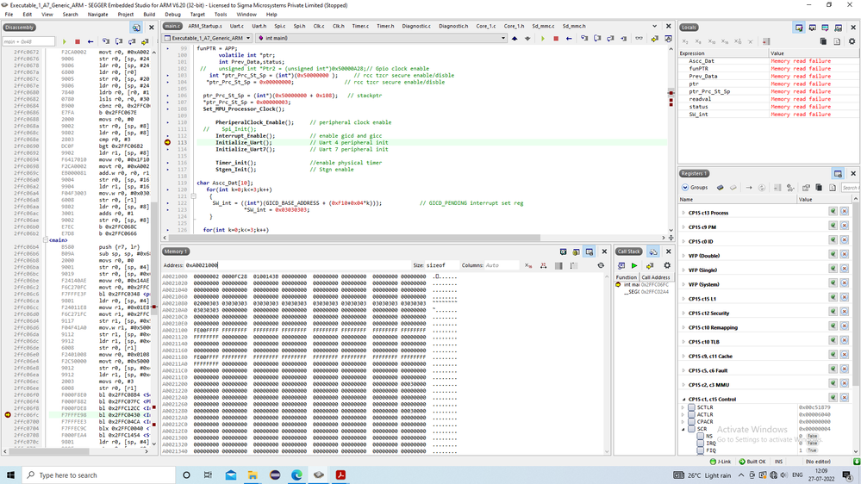Click green play icon in Call Stack toolbar
Image resolution: width=861 pixels, height=484 pixels.
pyautogui.click(x=634, y=265)
